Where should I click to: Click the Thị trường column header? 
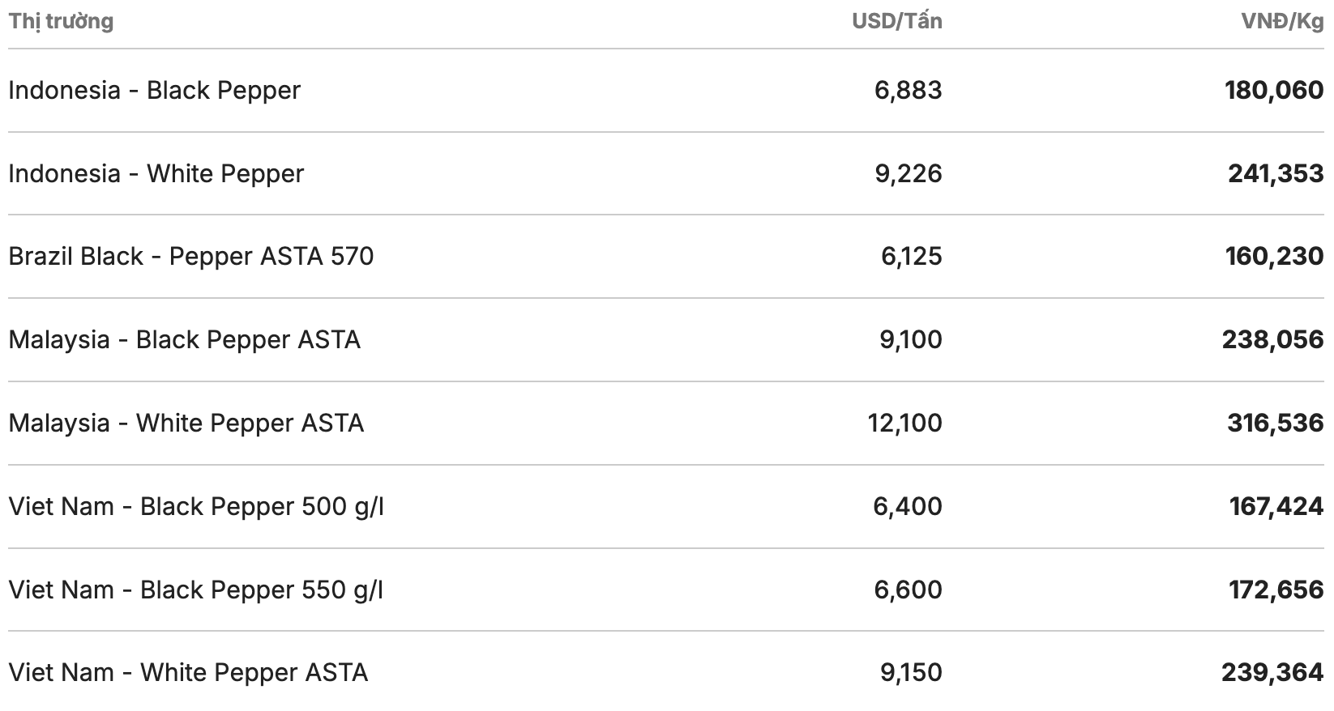[x=61, y=21]
